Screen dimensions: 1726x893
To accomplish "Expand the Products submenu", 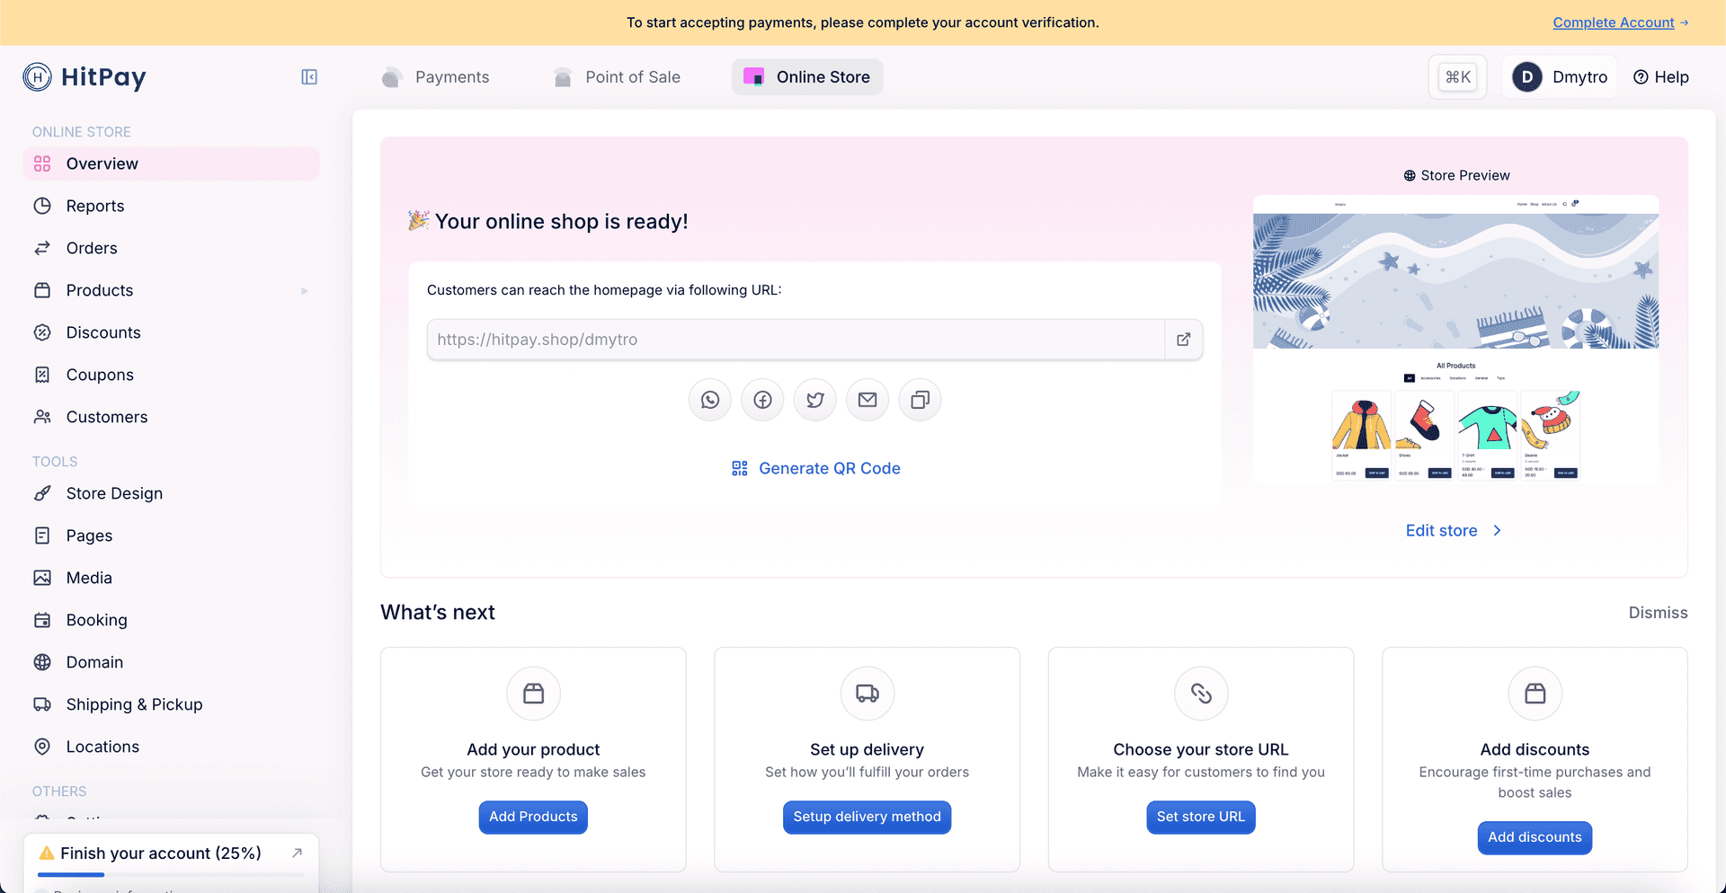I will [x=304, y=291].
